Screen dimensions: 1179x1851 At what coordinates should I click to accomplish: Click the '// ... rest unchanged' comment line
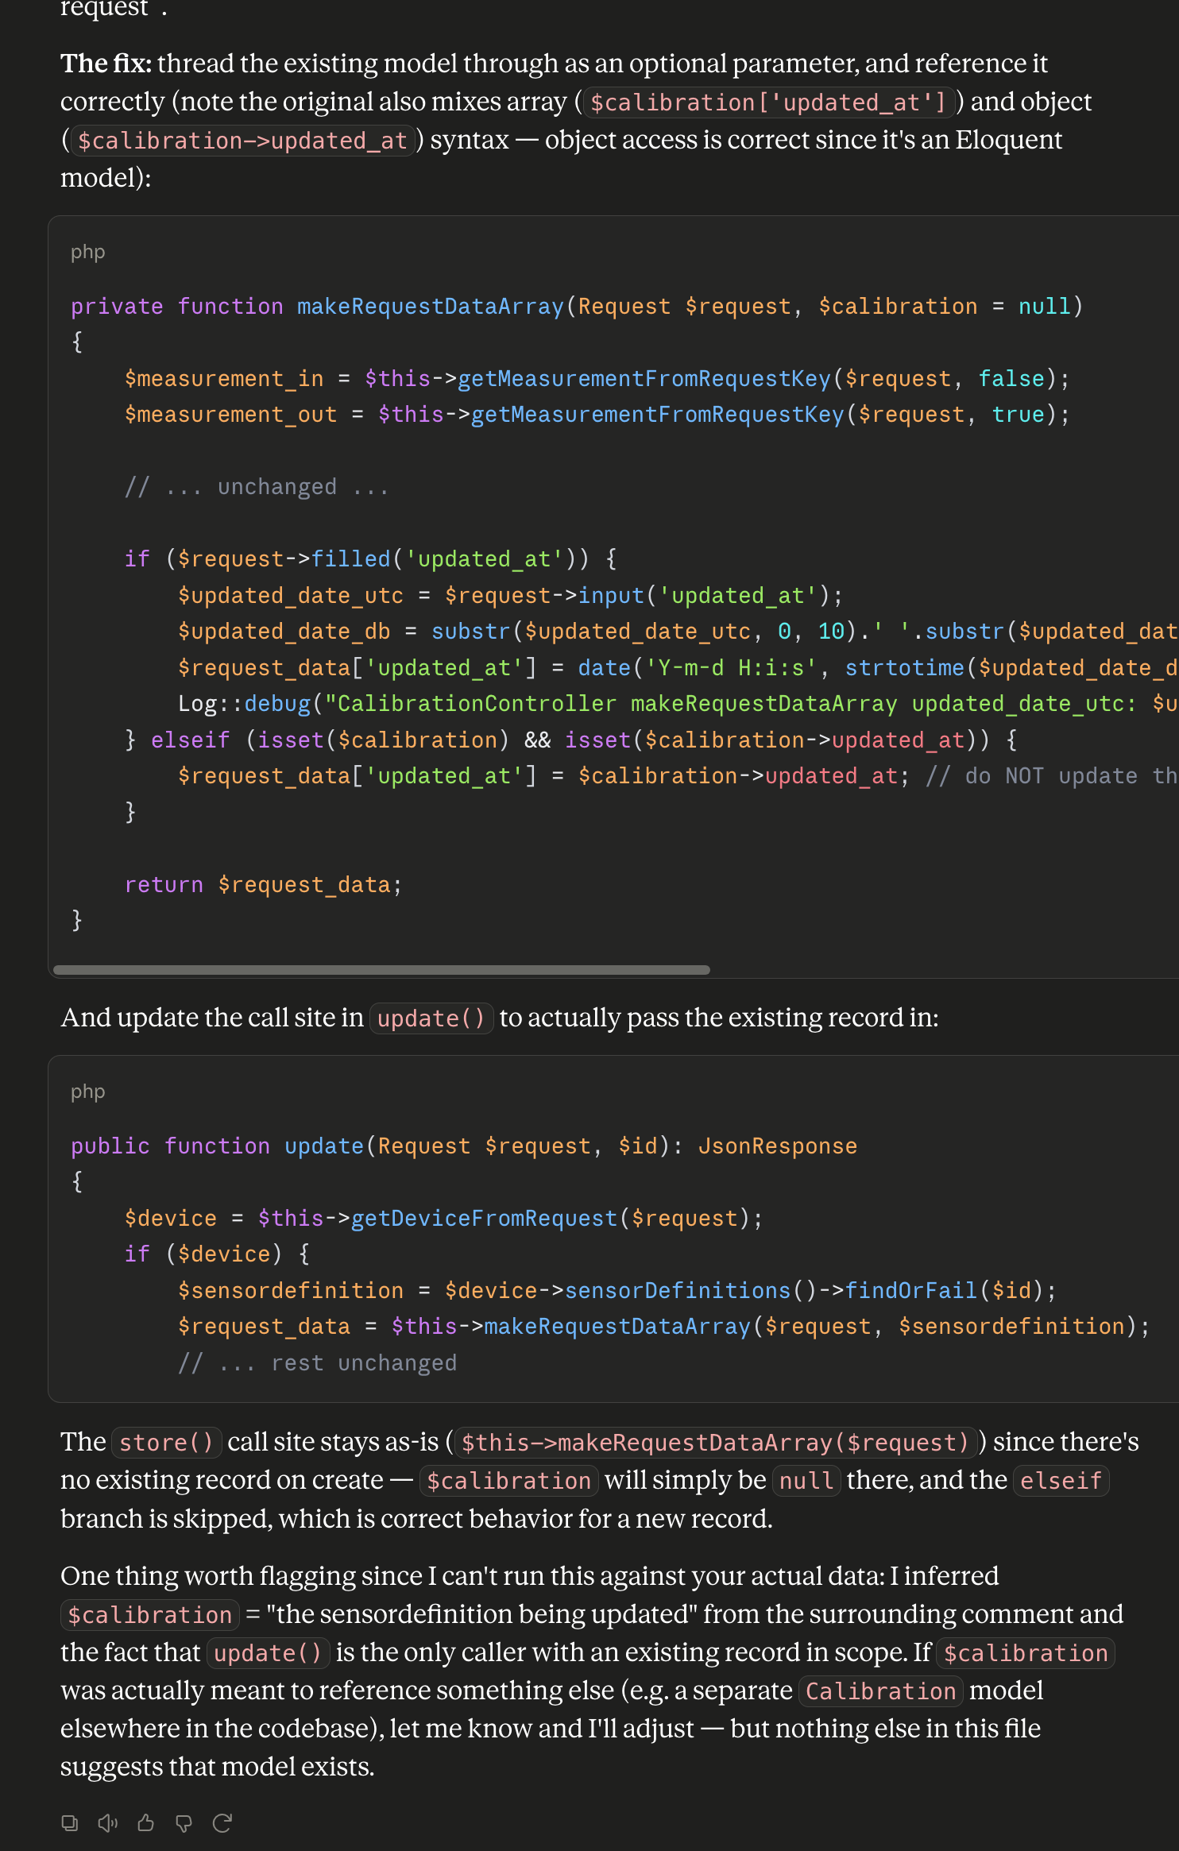[317, 1362]
